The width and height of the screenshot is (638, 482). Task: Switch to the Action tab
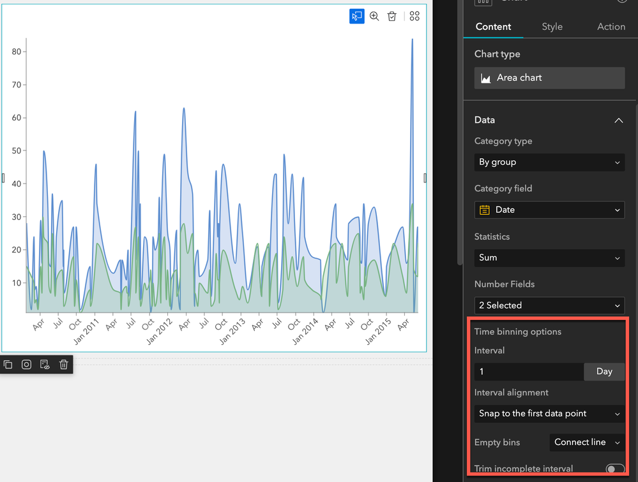pyautogui.click(x=611, y=27)
